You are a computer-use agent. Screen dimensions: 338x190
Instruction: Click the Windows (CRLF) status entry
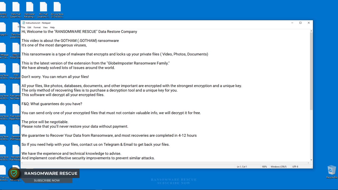tap(279, 167)
